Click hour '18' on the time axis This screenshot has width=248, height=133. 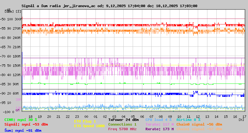coord(30,117)
